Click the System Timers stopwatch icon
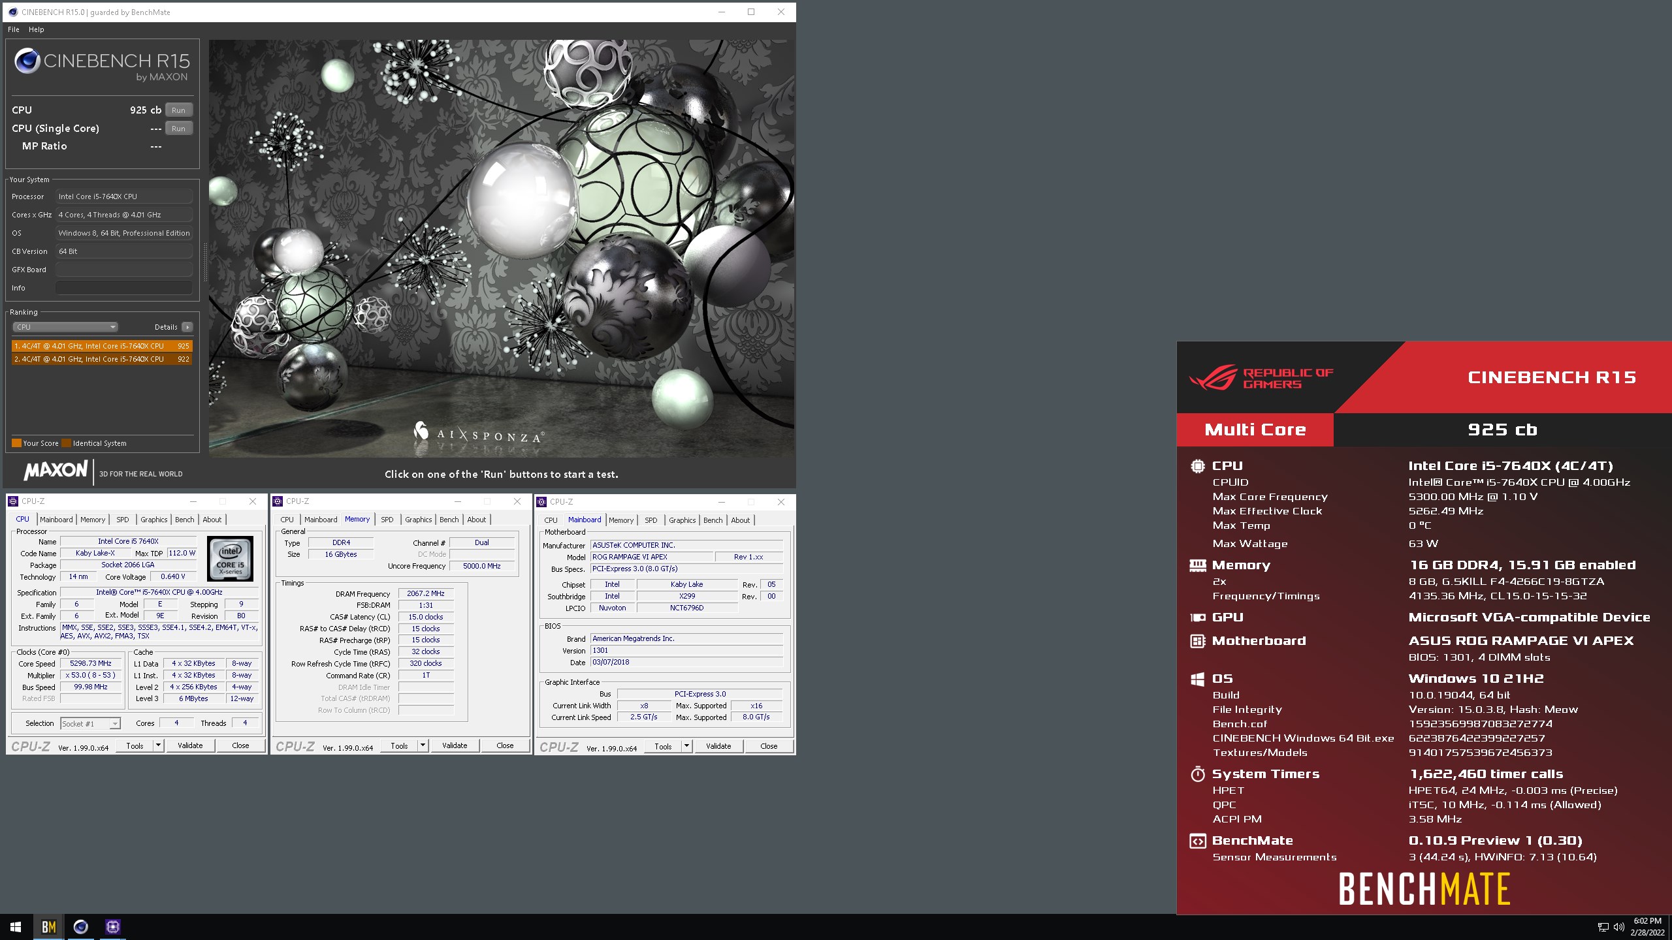 [x=1197, y=774]
